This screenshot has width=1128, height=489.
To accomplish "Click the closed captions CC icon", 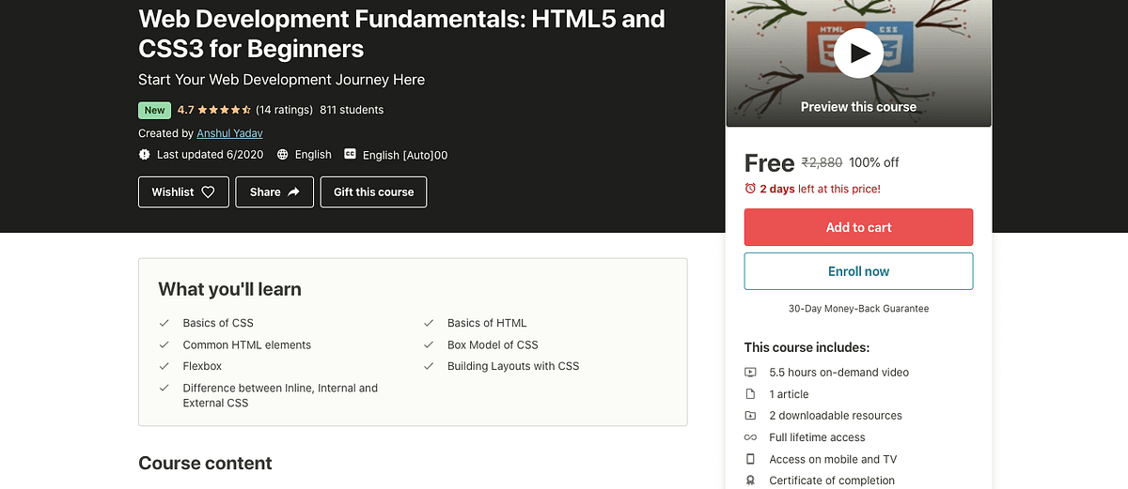I will [x=350, y=154].
